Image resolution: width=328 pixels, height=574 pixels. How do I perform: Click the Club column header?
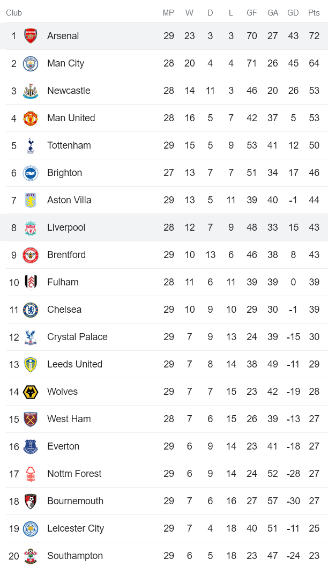click(x=14, y=13)
